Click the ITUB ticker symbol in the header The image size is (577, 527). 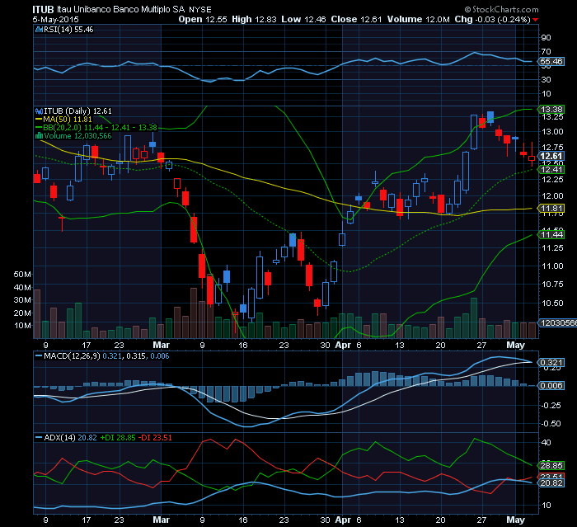click(43, 10)
